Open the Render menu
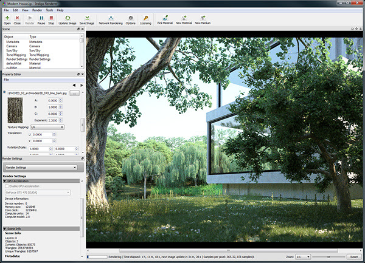The image size is (365, 263). pyautogui.click(x=37, y=10)
